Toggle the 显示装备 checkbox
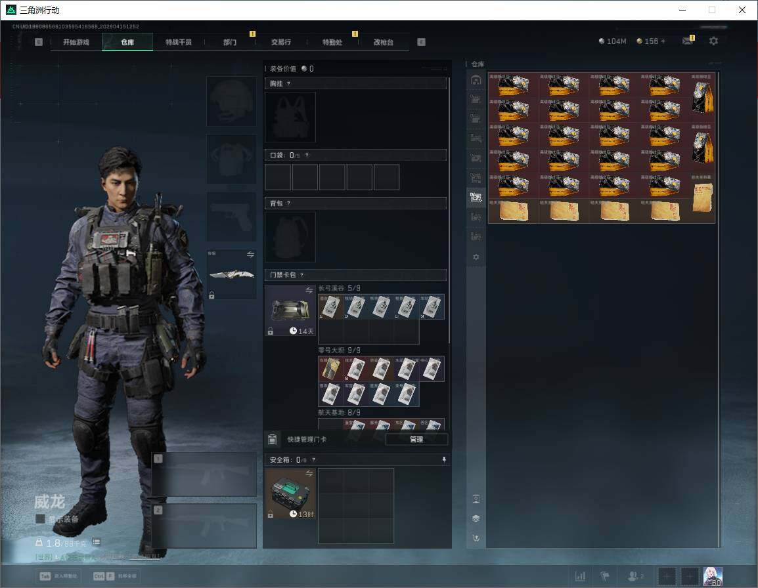758x588 pixels. point(41,519)
